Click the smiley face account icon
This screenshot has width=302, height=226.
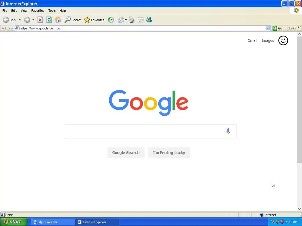tap(283, 41)
